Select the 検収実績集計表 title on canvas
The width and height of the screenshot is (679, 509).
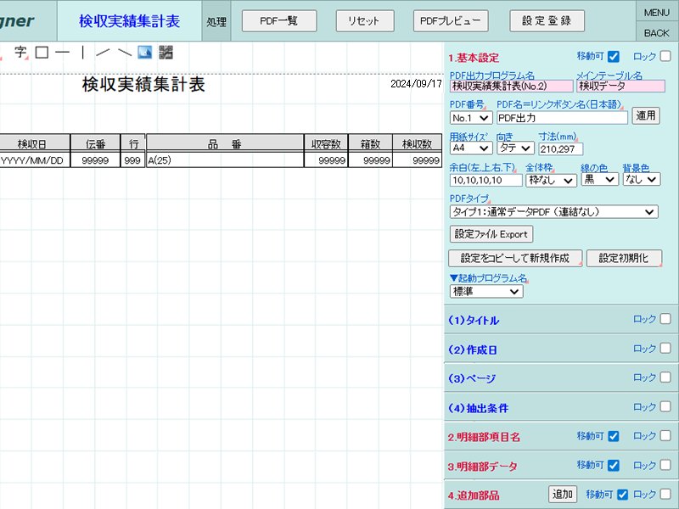coord(143,84)
